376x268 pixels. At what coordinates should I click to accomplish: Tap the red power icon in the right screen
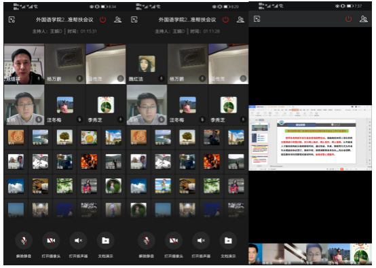point(348,19)
